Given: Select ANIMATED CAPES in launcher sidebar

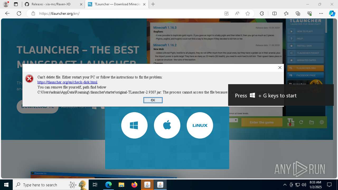Looking at the screenshot, I should click(x=306, y=60).
